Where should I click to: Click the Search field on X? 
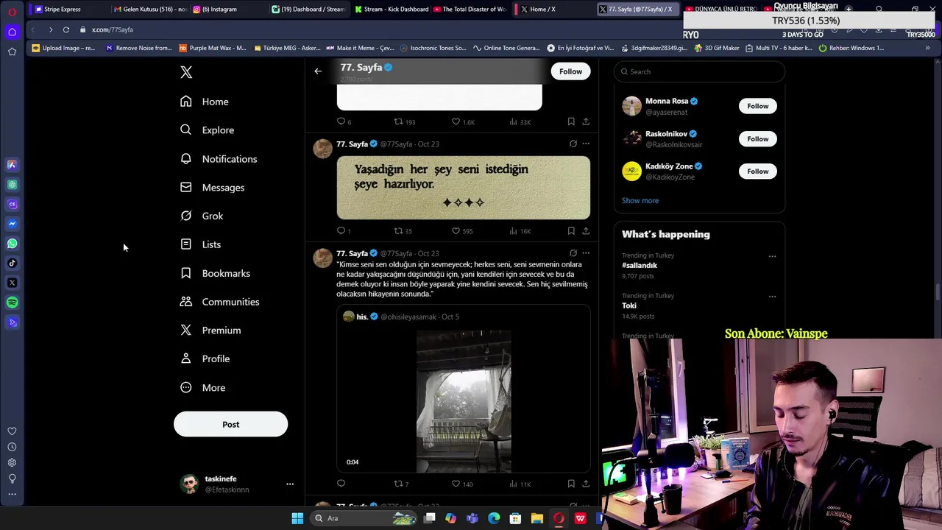[x=699, y=71]
